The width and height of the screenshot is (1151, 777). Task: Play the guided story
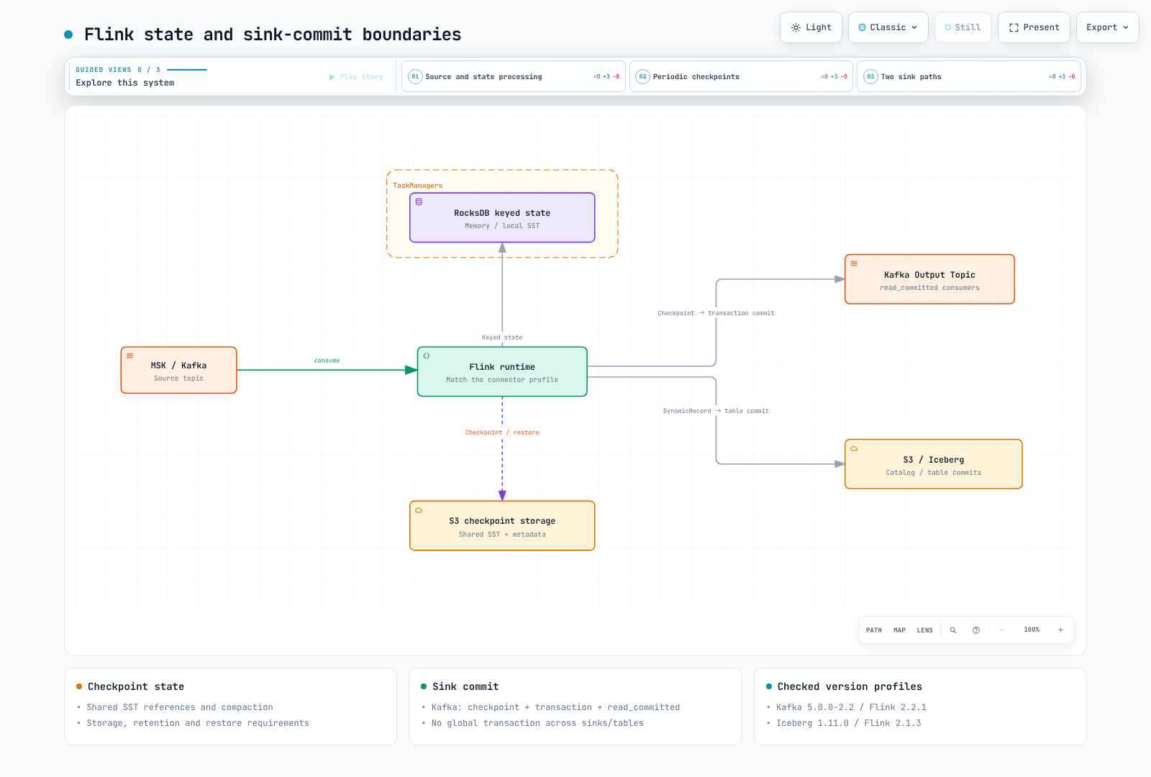click(x=356, y=77)
